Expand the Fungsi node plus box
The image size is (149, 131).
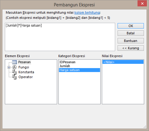9,67
